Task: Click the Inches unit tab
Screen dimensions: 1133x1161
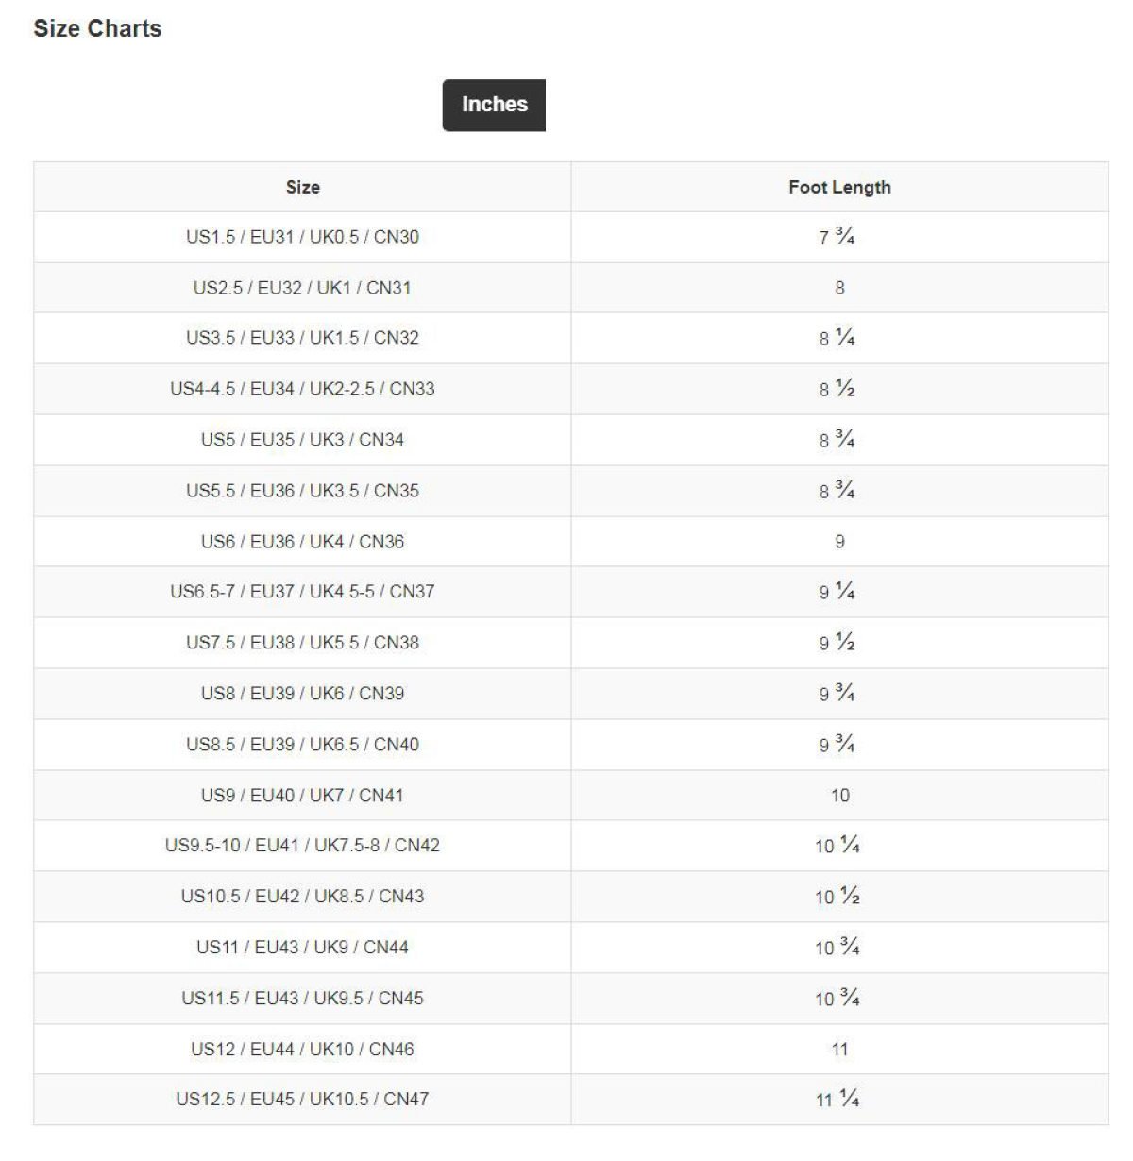Action: [x=494, y=105]
